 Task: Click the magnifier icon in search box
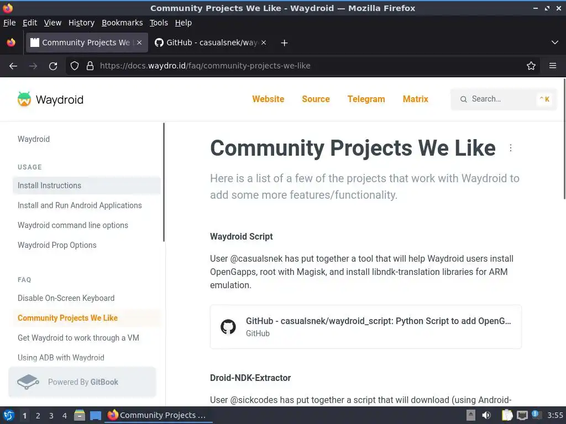pos(464,99)
